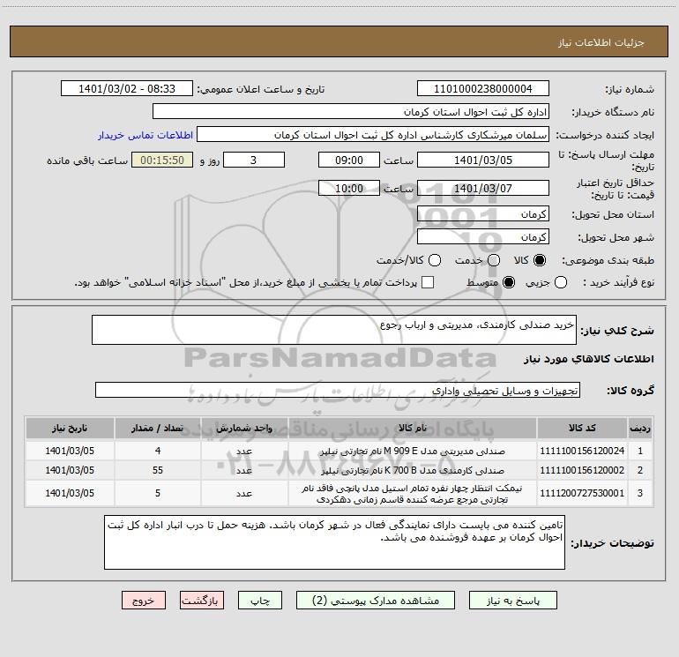This screenshot has height=657, width=679.
Task: Click quantity 55 in row 2
Action: [x=158, y=470]
